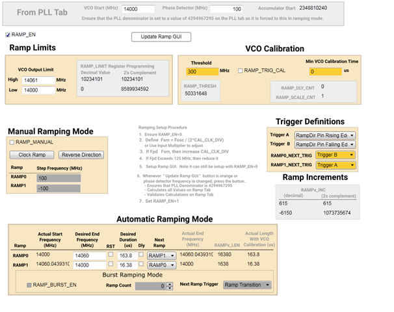Open the RAMP1_NEXT_TRIG dropdown
Image resolution: width=394 pixels, height=312 pixels.
[x=335, y=165]
